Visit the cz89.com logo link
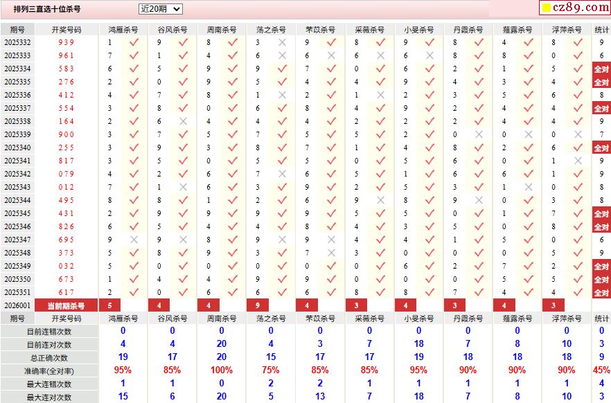The width and height of the screenshot is (611, 403). point(575,8)
